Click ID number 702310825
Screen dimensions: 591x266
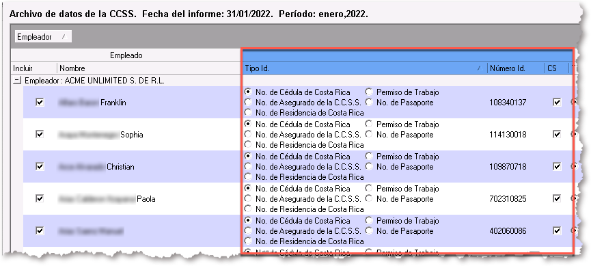[x=508, y=198]
